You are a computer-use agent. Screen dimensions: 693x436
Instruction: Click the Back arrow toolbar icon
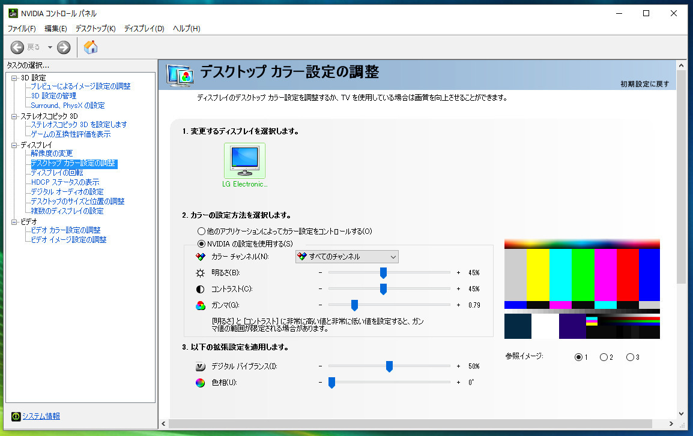tap(17, 47)
